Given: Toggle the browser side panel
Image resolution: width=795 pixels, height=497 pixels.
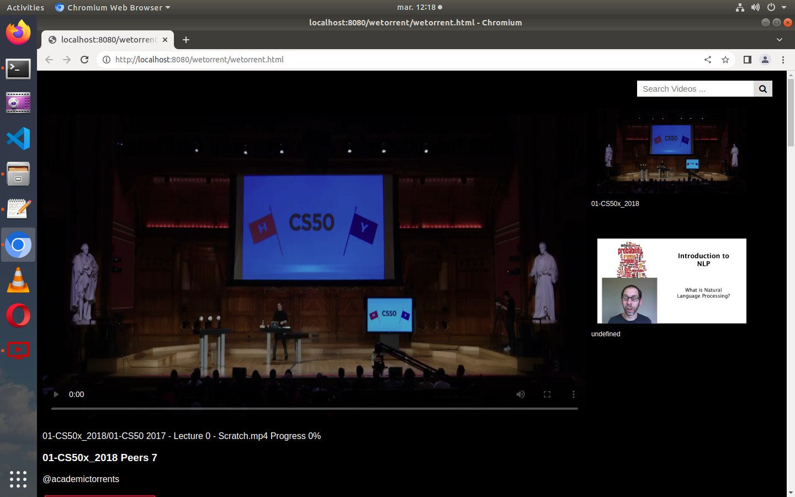Looking at the screenshot, I should (x=748, y=60).
